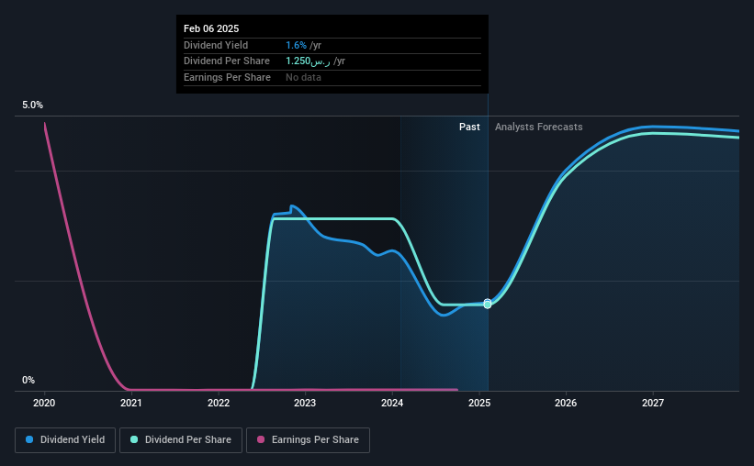Click the 'No data' earnings value
Screen dimensions: 754x466
[x=303, y=77]
